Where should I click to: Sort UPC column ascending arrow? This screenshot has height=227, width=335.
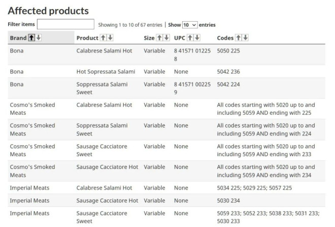tap(190, 38)
